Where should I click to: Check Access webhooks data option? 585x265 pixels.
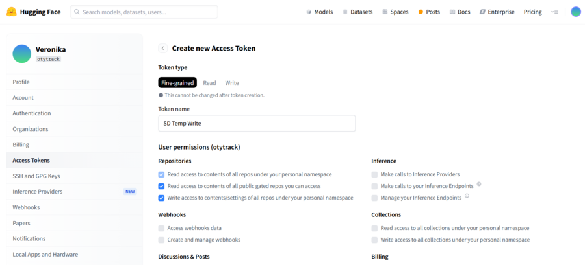162,228
